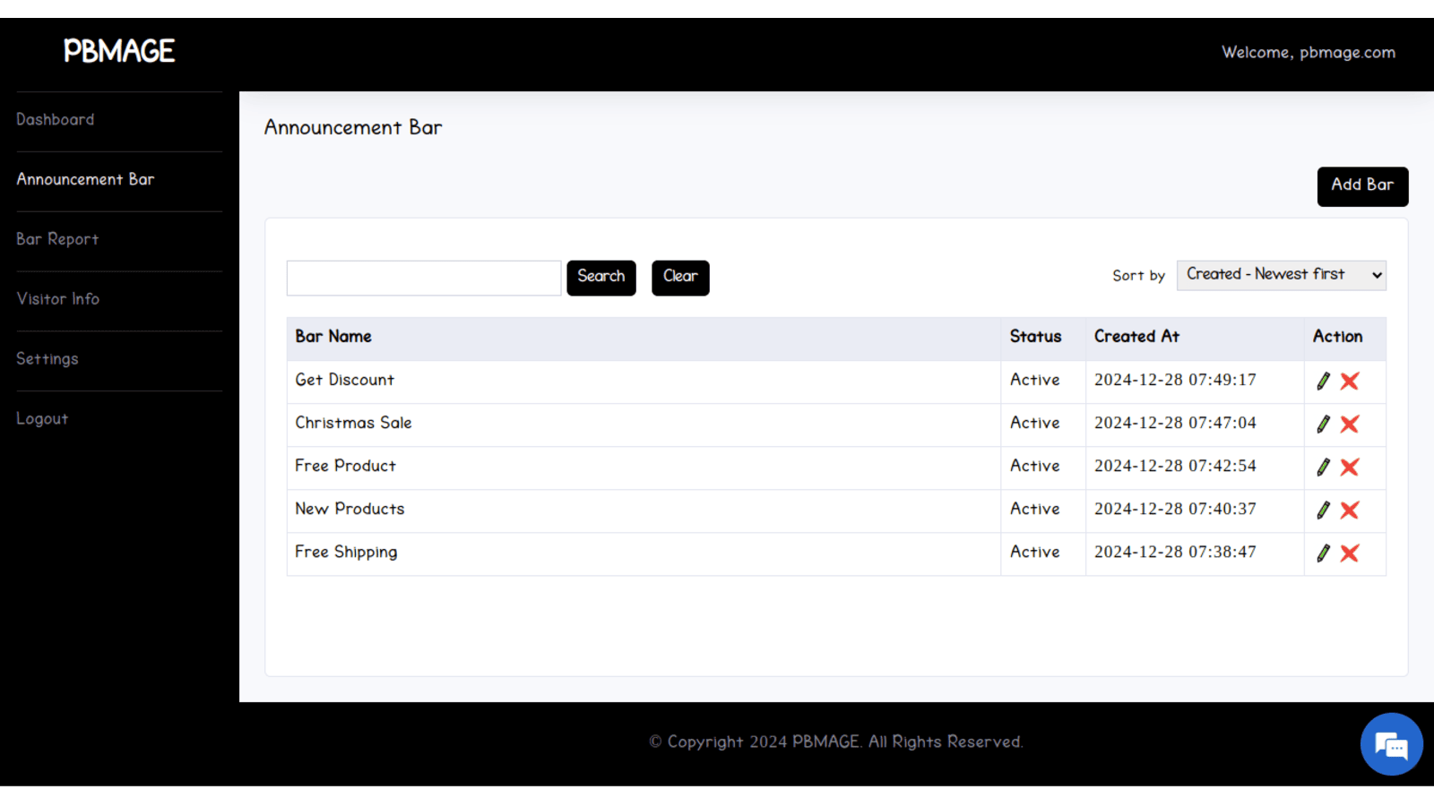The height and width of the screenshot is (806, 1434).
Task: Select the Free Shipping bar name
Action: point(346,553)
